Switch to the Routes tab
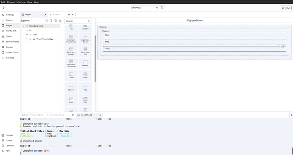This screenshot has height=155, width=293. coord(56,14)
